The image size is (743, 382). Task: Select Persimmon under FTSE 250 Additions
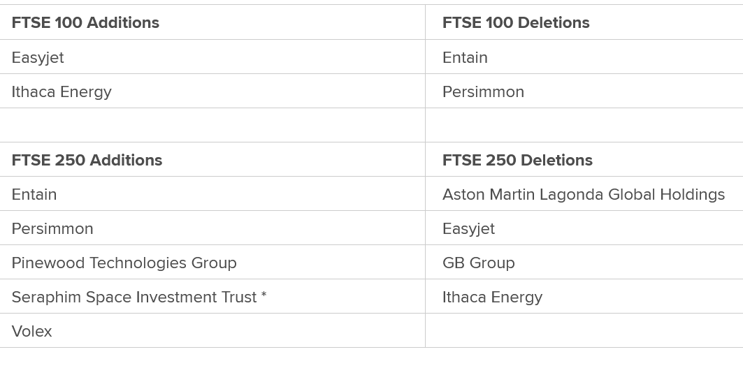212,228
